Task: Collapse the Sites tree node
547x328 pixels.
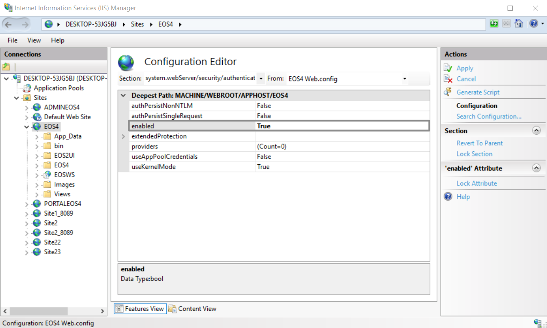Action: tap(16, 98)
